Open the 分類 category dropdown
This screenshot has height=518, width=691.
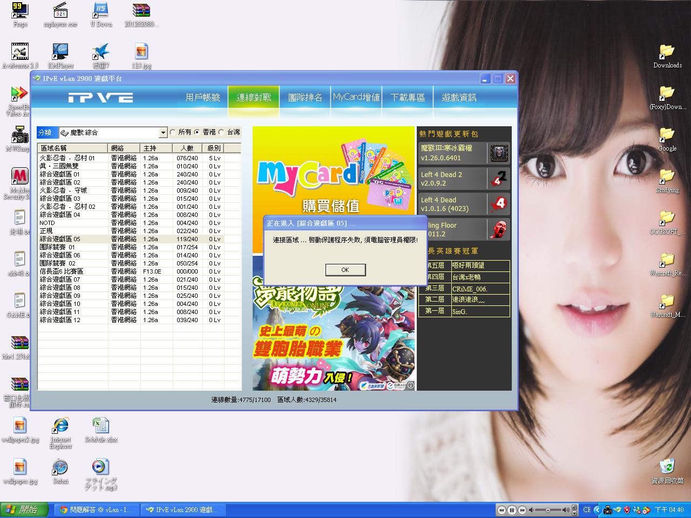click(x=163, y=133)
